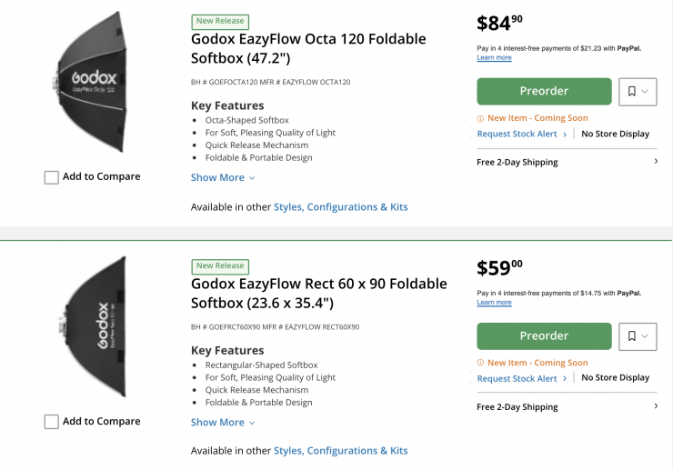Preorder the Godox EazyFlow Rect 60 x 90
Viewport: 673px width, 470px height.
point(544,335)
